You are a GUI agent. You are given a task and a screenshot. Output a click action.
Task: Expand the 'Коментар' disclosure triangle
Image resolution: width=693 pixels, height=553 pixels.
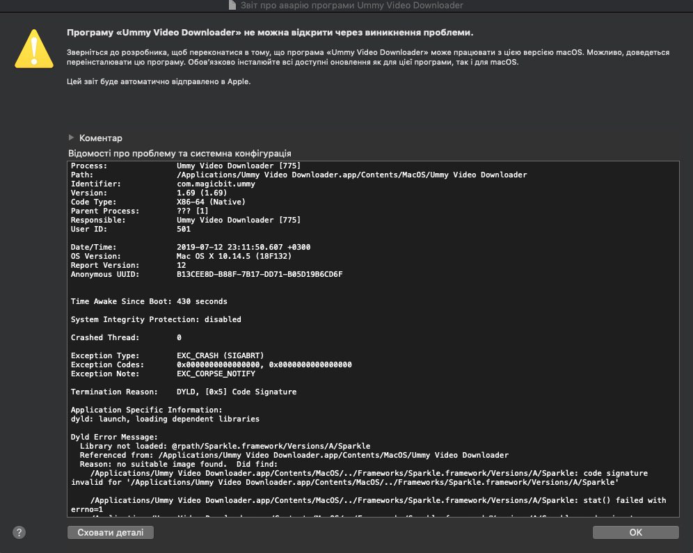coord(71,137)
